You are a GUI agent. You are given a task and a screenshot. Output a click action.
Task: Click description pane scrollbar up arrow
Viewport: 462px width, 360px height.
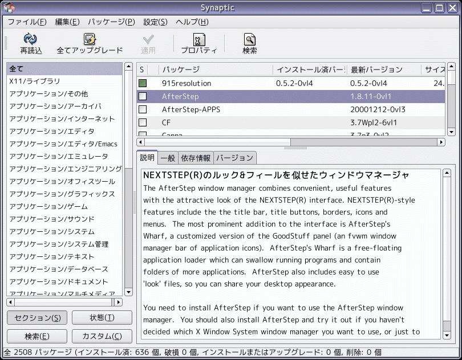447,173
